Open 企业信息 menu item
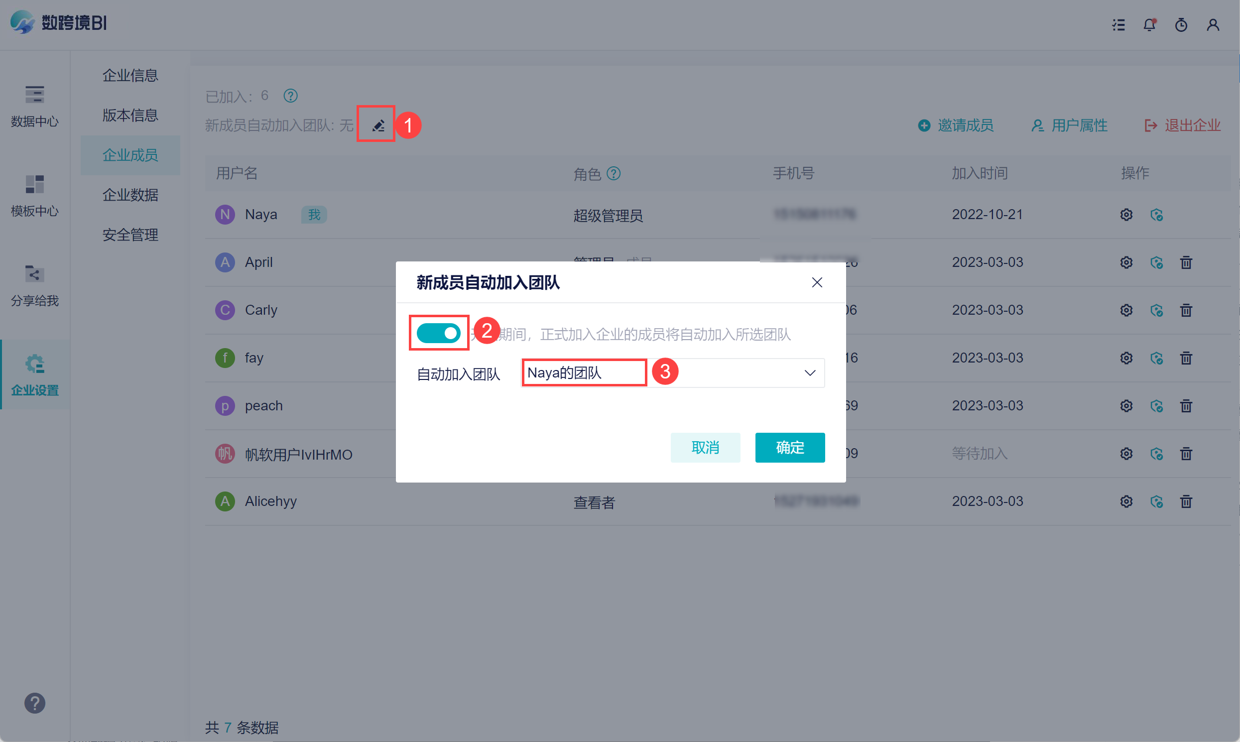 130,76
